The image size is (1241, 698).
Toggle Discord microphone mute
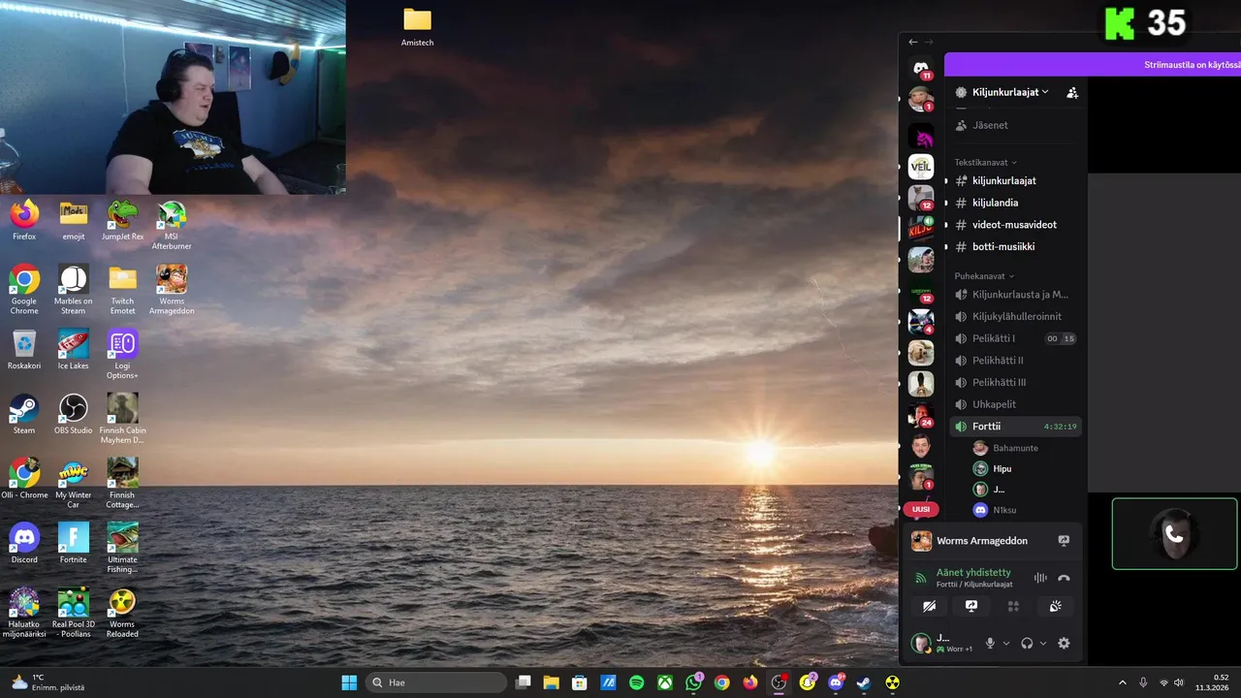pyautogui.click(x=990, y=643)
